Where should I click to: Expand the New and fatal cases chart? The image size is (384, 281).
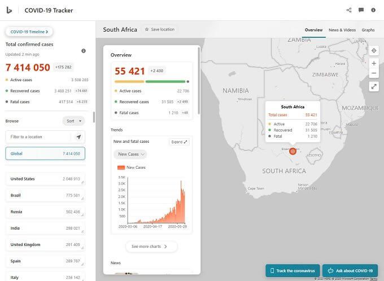pos(179,142)
